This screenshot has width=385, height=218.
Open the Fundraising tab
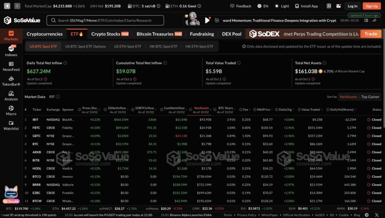coord(202,34)
